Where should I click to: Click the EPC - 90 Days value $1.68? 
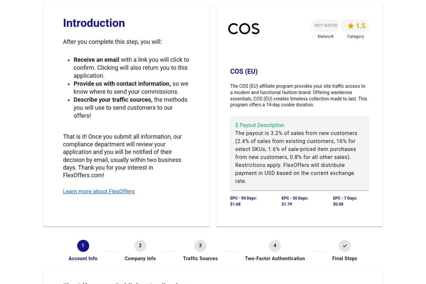tap(235, 204)
